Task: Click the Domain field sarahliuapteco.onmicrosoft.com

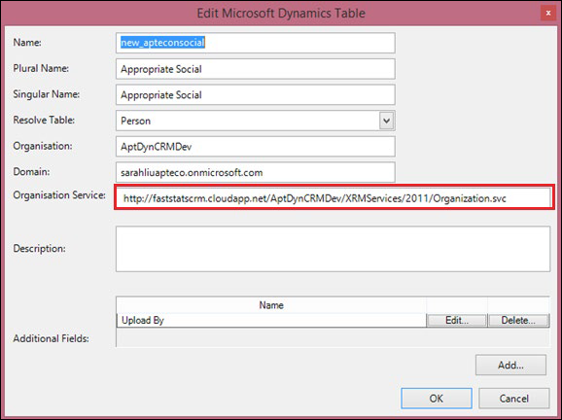Action: pos(255,172)
